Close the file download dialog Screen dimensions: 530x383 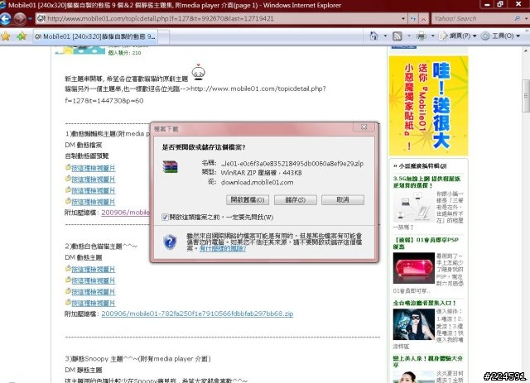point(364,127)
